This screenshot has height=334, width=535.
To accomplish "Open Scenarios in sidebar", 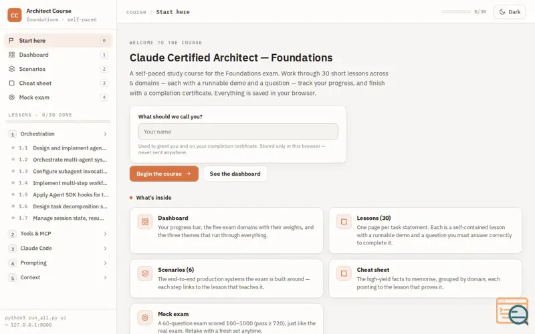I will 58,69.
